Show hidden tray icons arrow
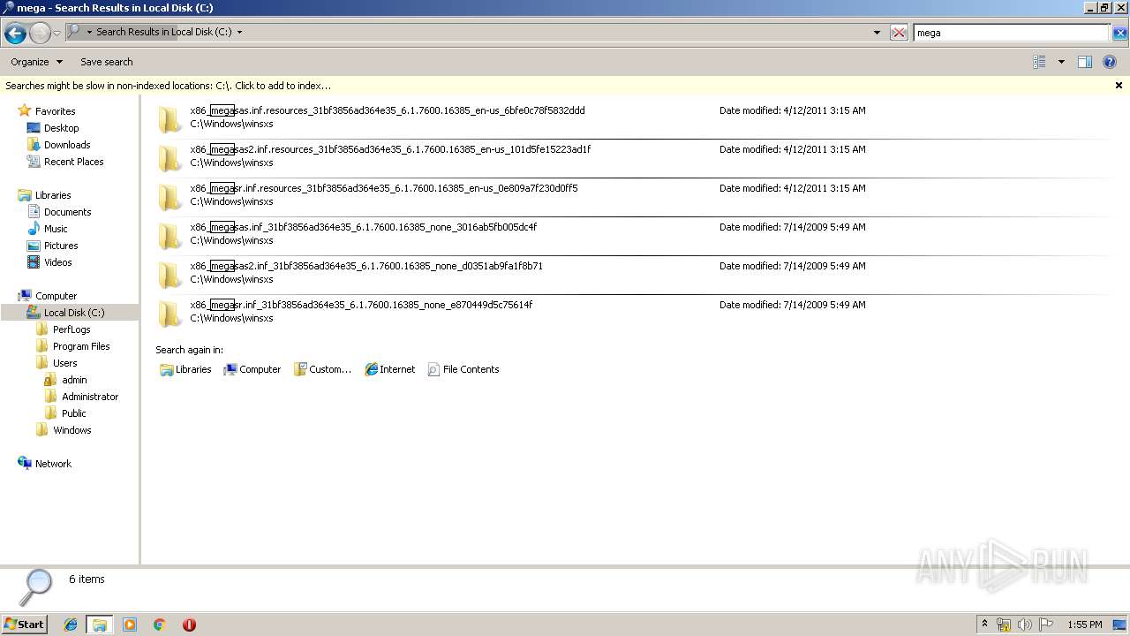This screenshot has width=1130, height=636. 984,624
